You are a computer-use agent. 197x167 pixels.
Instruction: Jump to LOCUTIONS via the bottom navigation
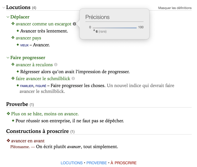72,163
